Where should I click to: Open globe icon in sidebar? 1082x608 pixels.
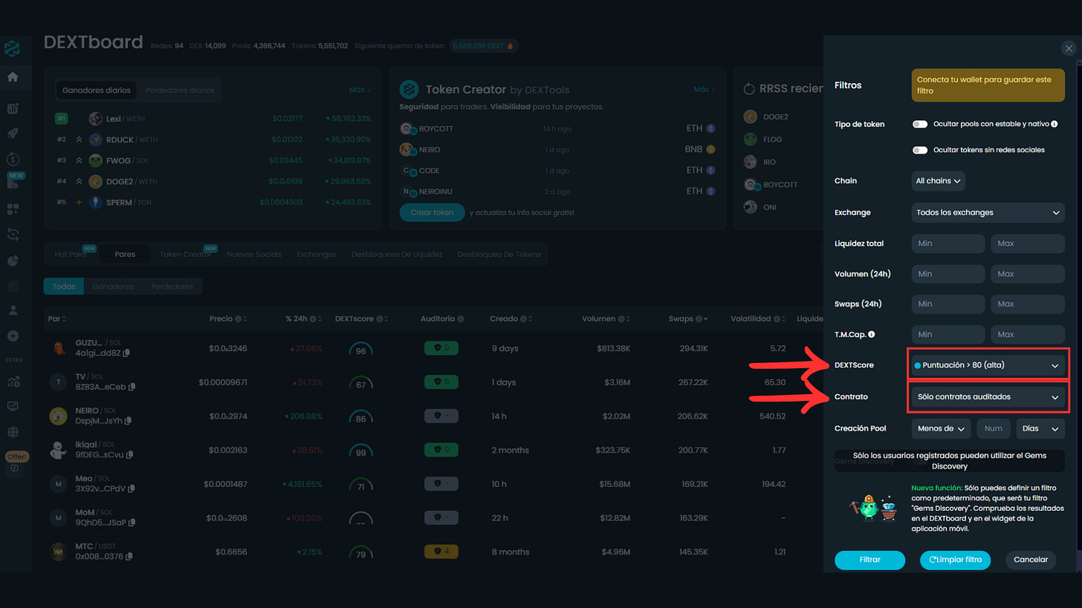(12, 431)
